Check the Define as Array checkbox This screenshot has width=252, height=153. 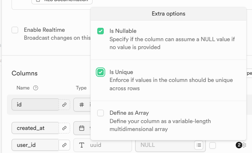101,113
